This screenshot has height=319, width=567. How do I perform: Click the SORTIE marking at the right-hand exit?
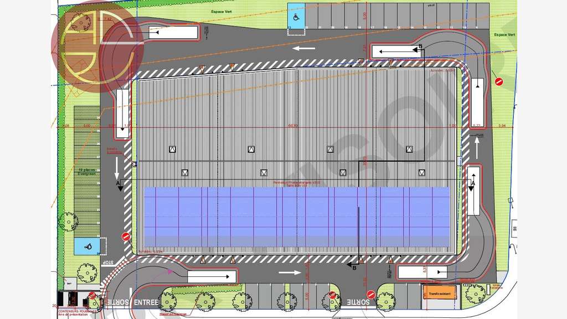358,302
